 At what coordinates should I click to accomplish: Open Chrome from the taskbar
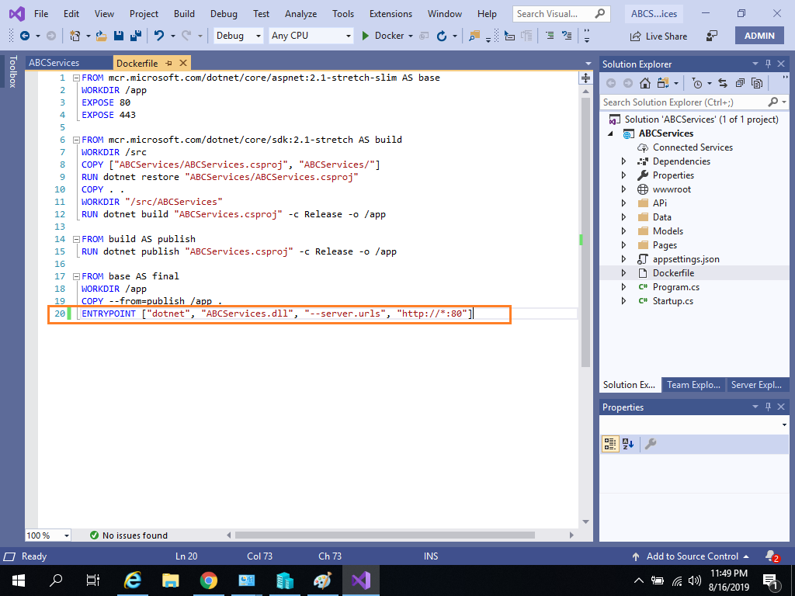tap(208, 580)
